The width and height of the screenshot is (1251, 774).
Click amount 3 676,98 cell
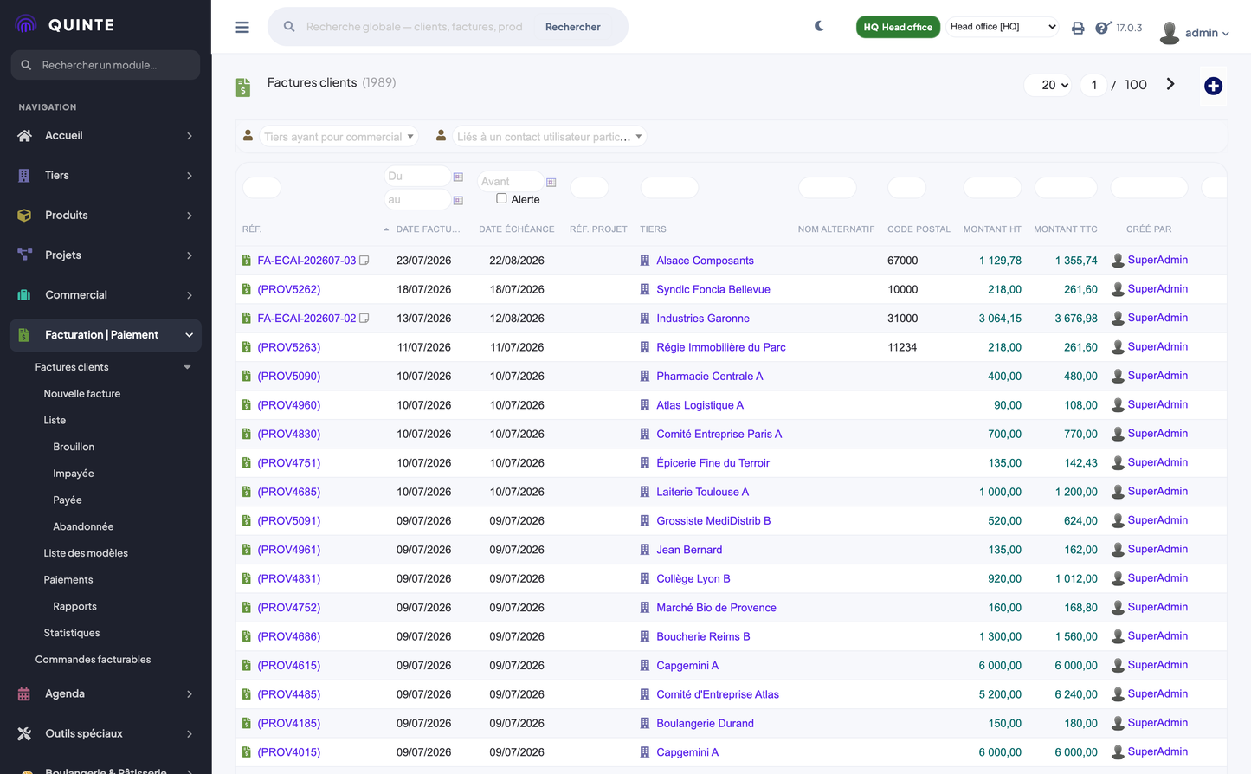tap(1076, 319)
